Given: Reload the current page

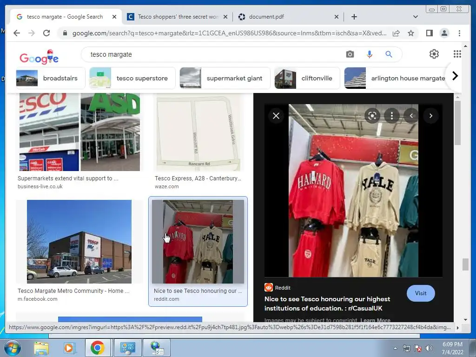Looking at the screenshot, I should click(x=46, y=33).
